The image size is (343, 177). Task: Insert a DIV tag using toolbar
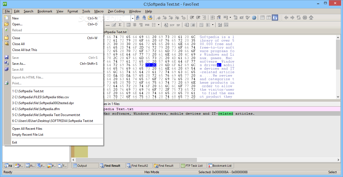click(x=172, y=25)
